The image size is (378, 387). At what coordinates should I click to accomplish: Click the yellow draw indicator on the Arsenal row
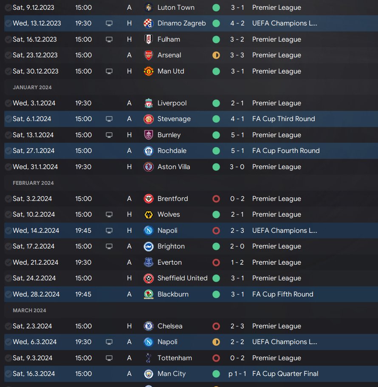click(x=216, y=55)
